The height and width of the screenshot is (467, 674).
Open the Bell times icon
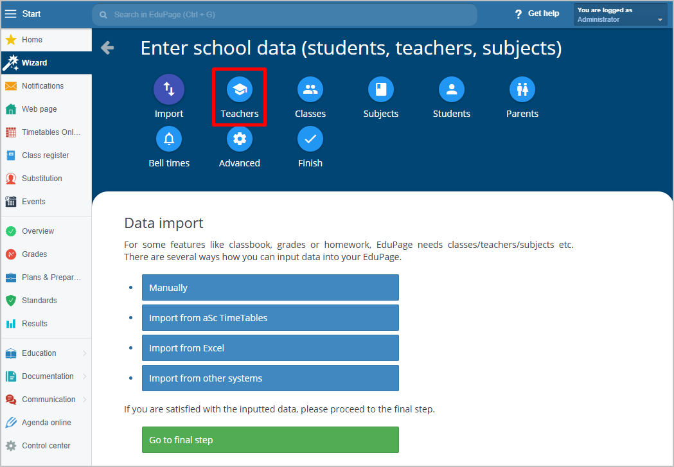(169, 139)
